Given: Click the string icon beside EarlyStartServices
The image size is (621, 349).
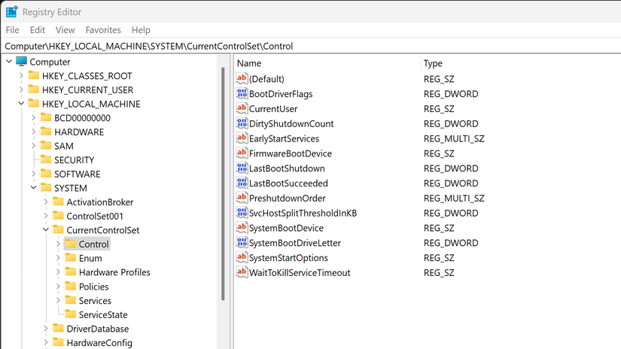Looking at the screenshot, I should 242,138.
